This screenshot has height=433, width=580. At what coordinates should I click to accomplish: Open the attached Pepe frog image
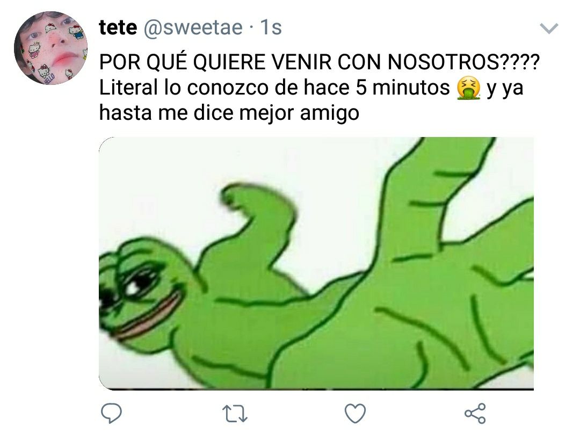(x=316, y=263)
